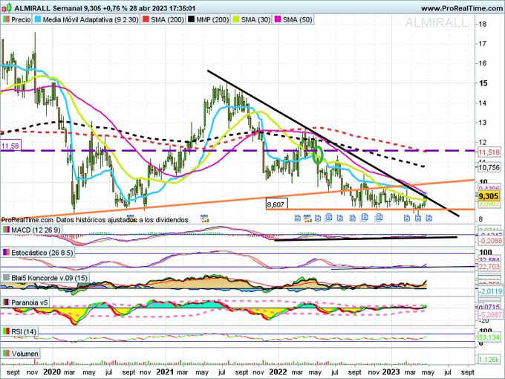Screen dimensions: 505x379
Task: Select the 53,134 RSI value label
Action: [x=489, y=337]
